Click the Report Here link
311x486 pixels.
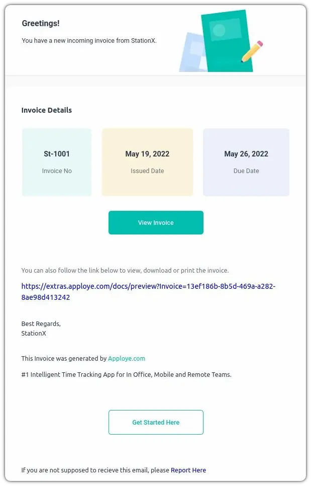188,470
